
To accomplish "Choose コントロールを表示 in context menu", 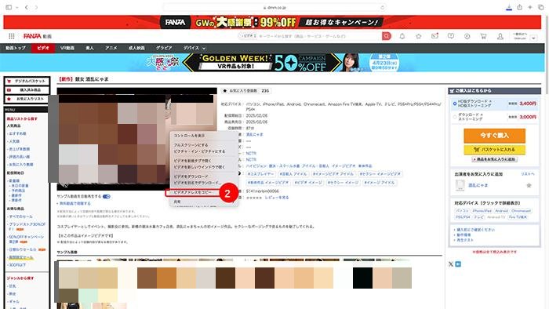I will [190, 136].
